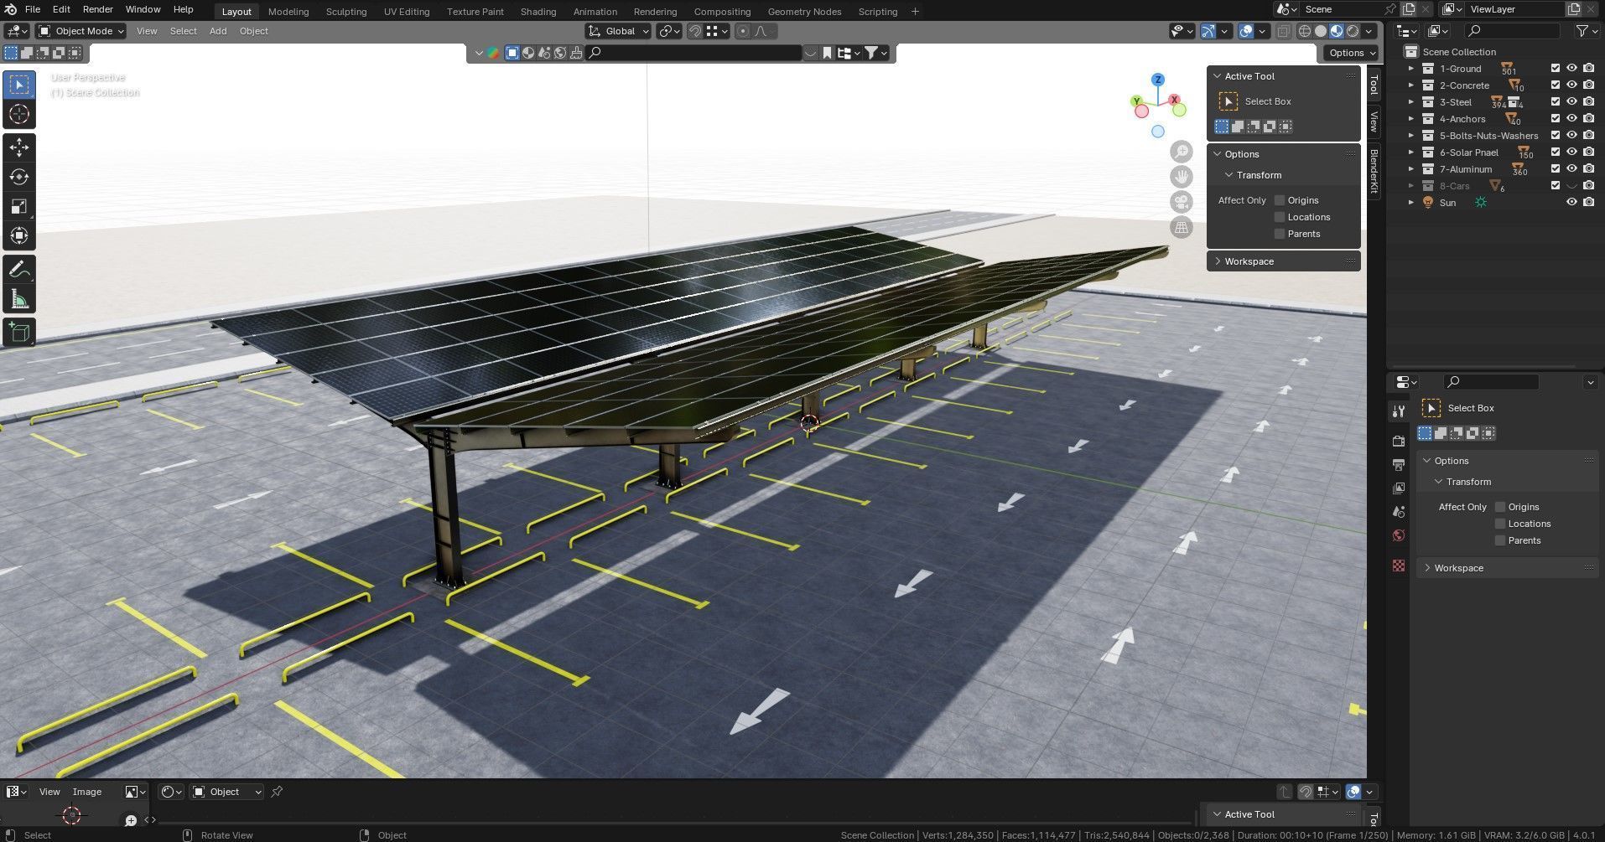Switch to Shading workspace tab

[x=538, y=12]
